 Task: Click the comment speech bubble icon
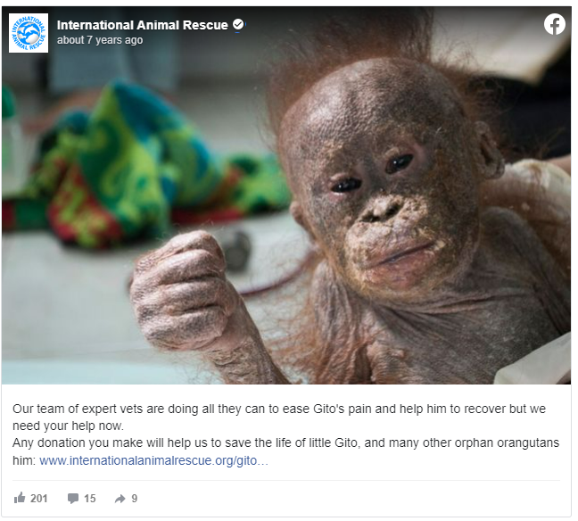[x=73, y=498]
